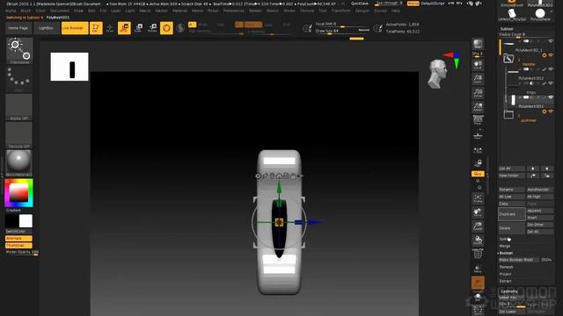Screen dimensions: 563x316
Task: Click the Zoom3D icon
Action: (478, 226)
